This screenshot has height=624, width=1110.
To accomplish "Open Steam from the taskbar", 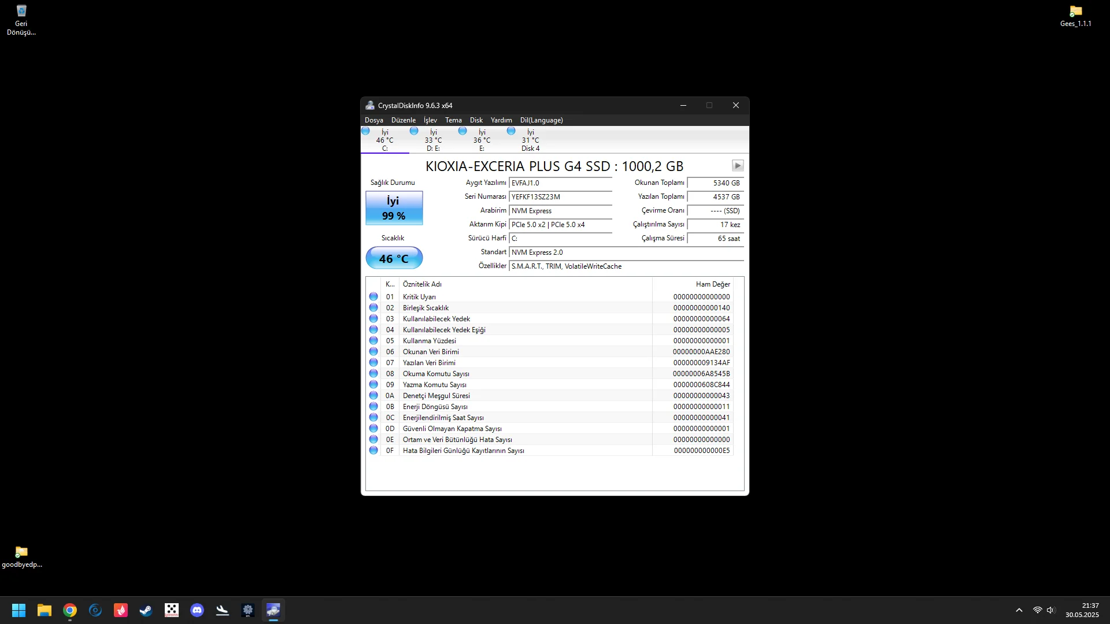I will [x=146, y=610].
